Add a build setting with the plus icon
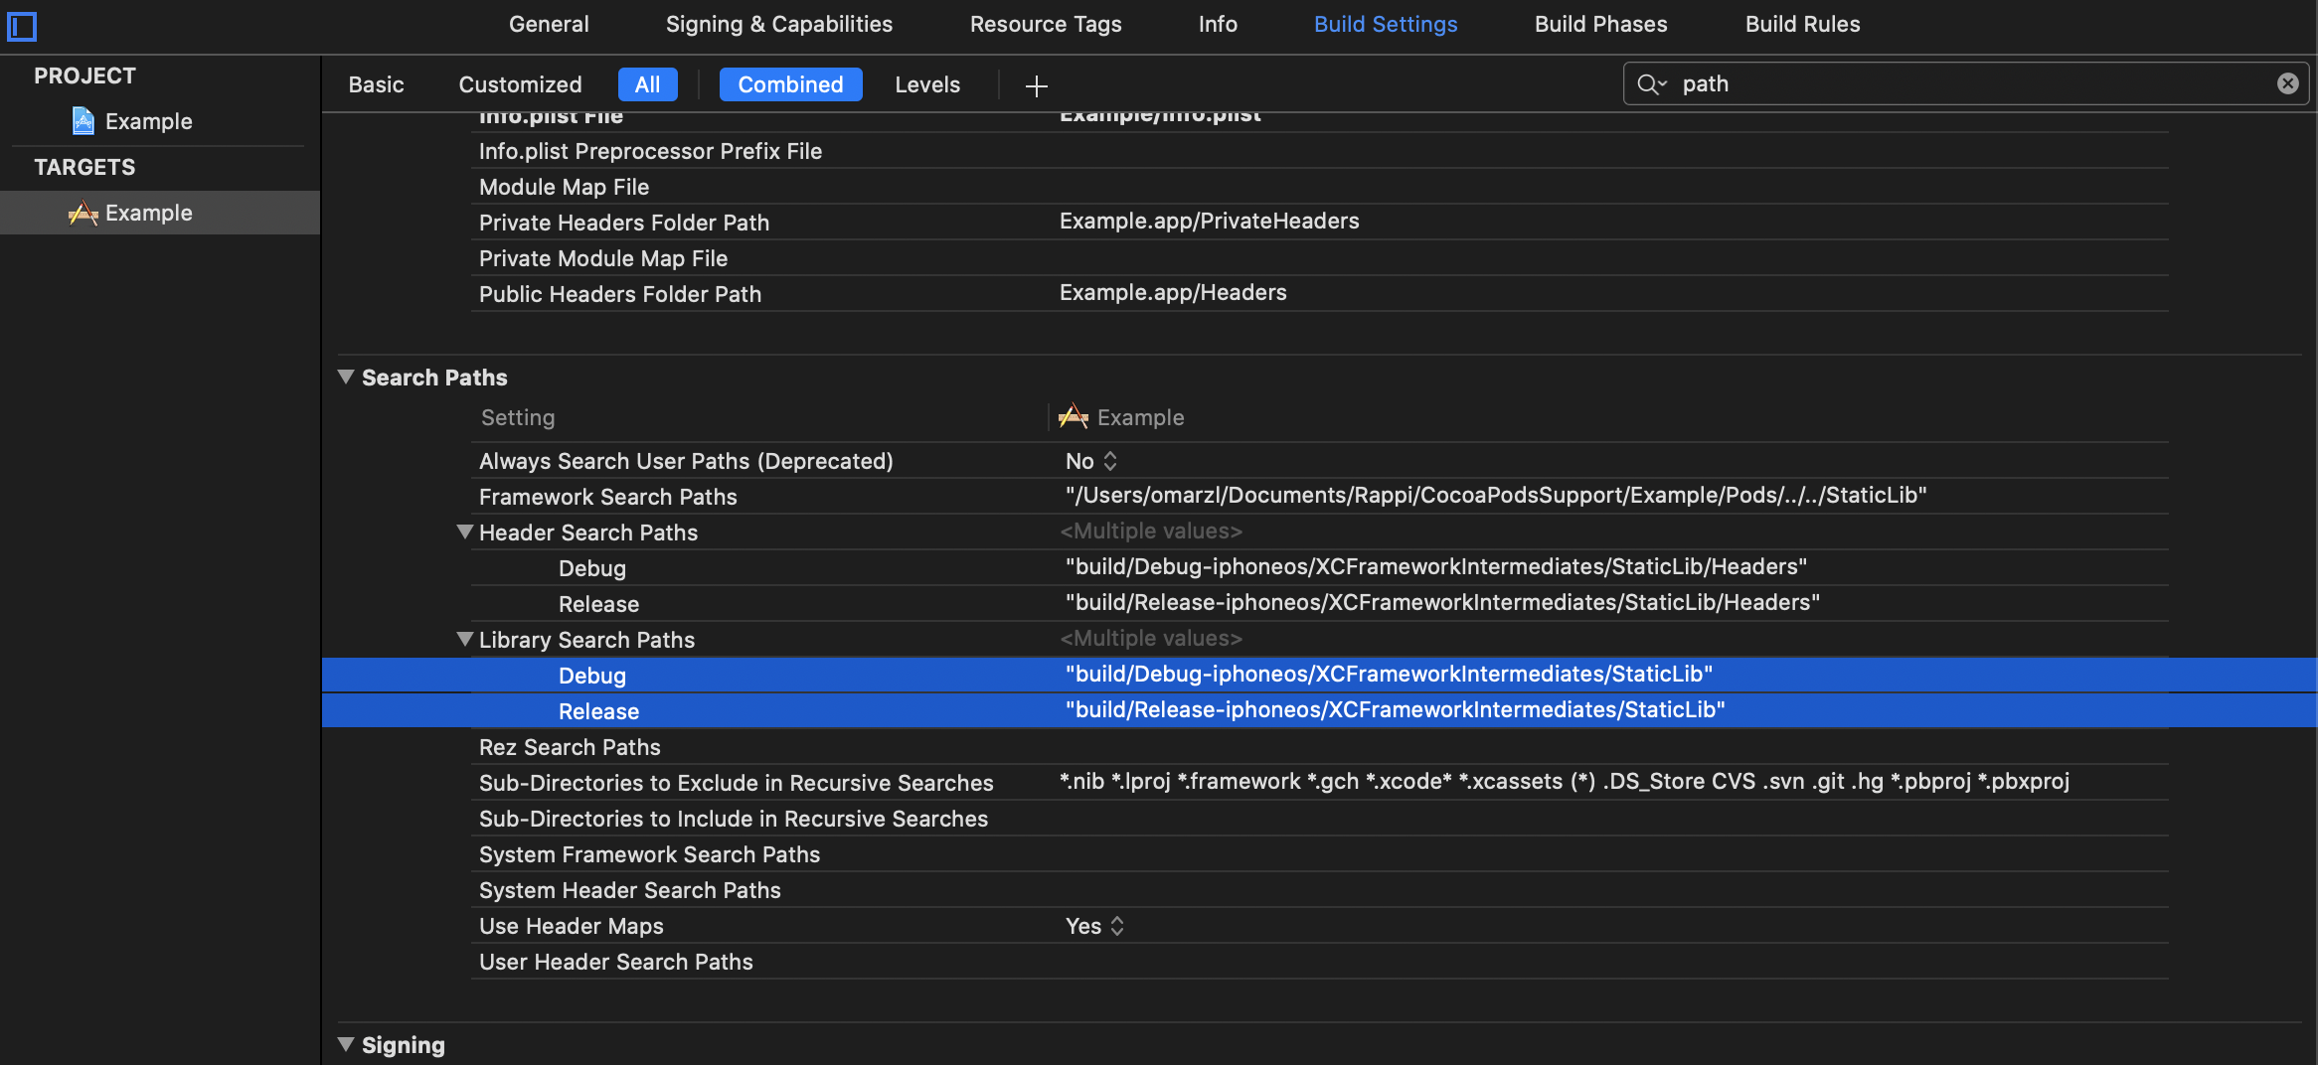The image size is (2318, 1065). [1036, 85]
